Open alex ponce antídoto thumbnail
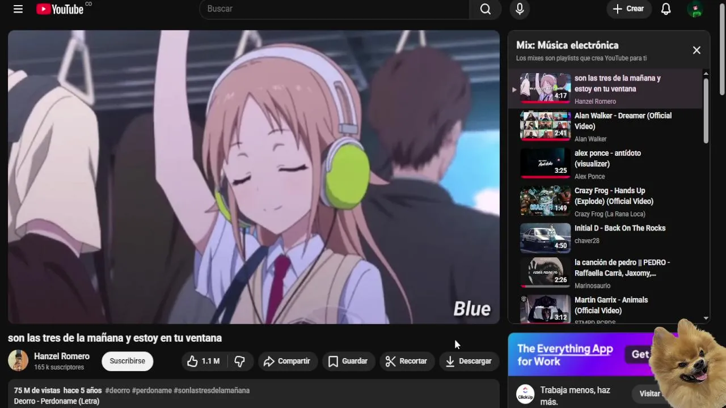 (546, 163)
